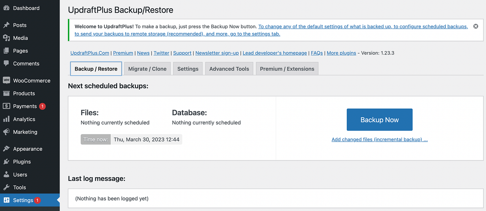Open the Dashboard from the sidebar
This screenshot has width=486, height=211.
26,8
